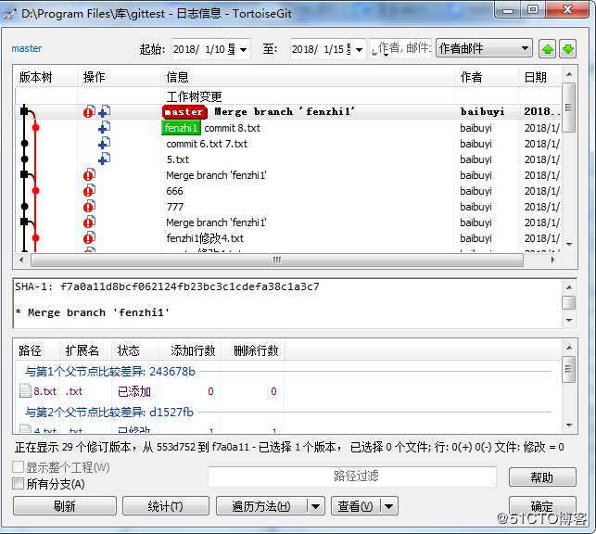596x534 pixels.
Task: Click the commit message pane down scroll arrow
Action: click(x=569, y=321)
